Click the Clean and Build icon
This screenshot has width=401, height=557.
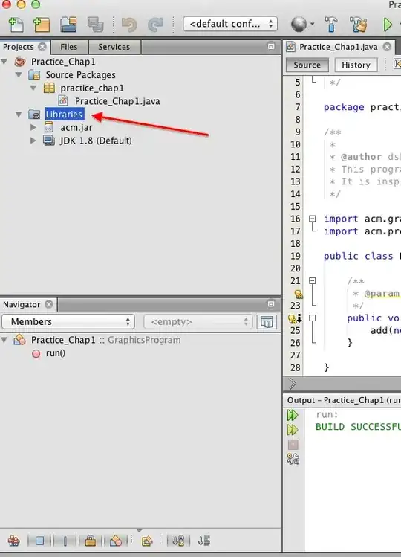coord(358,25)
